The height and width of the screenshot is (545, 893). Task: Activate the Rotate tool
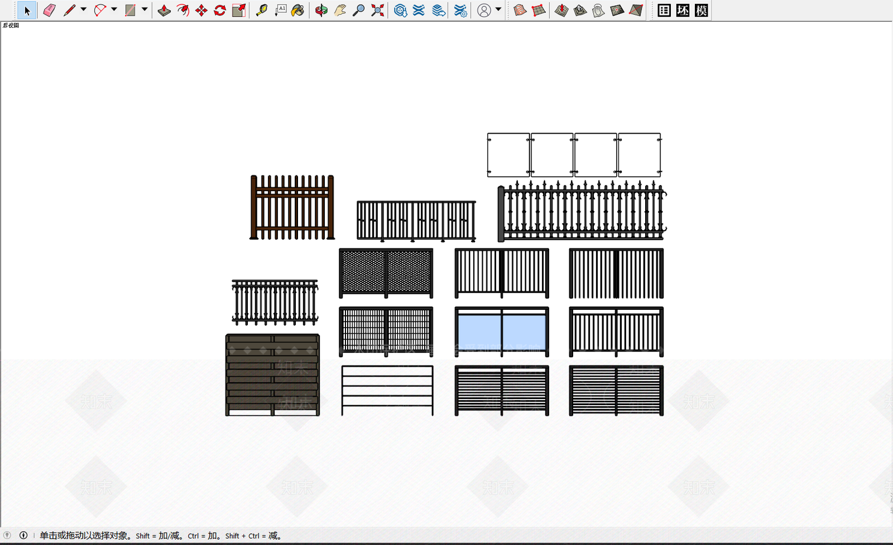click(x=220, y=10)
